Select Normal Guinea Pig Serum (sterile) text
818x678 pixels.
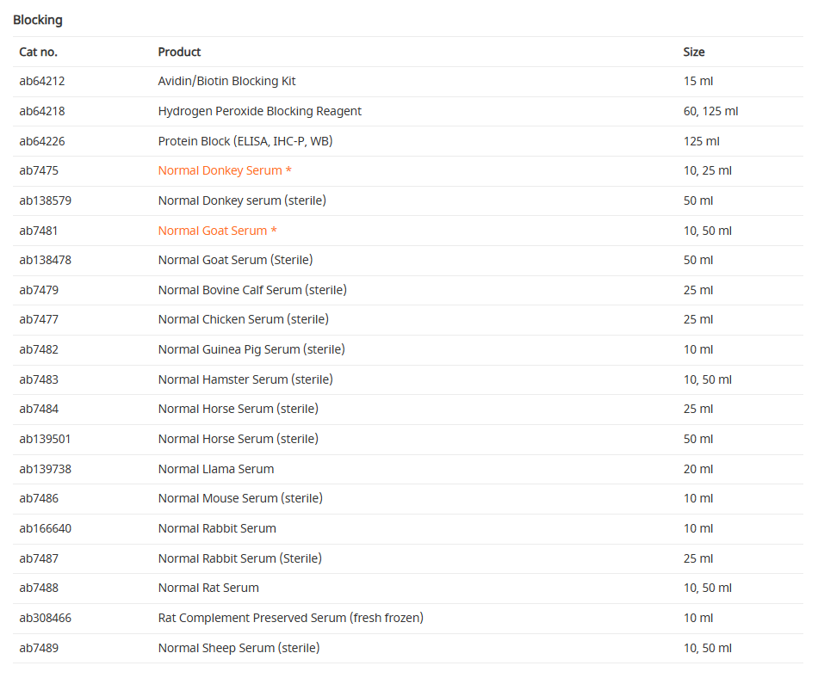(251, 349)
